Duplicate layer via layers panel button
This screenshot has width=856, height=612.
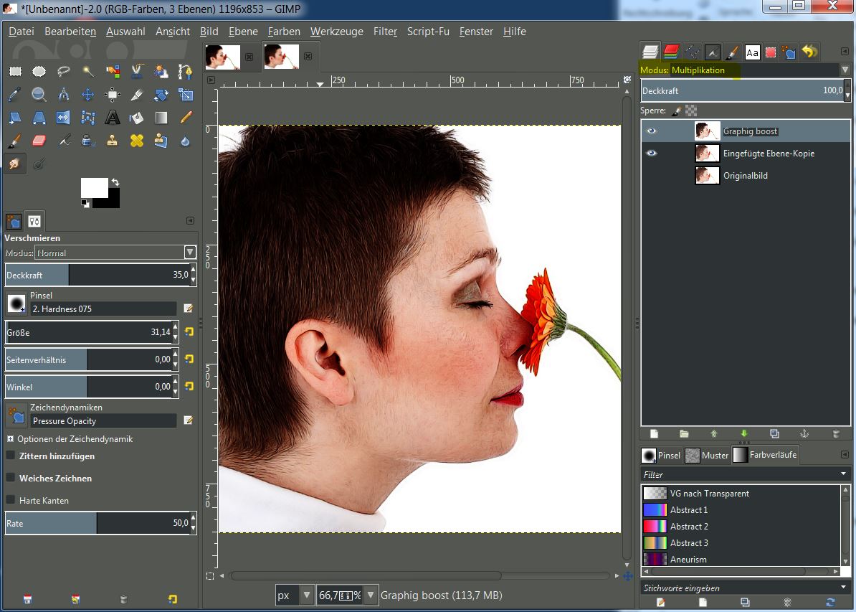coord(774,434)
